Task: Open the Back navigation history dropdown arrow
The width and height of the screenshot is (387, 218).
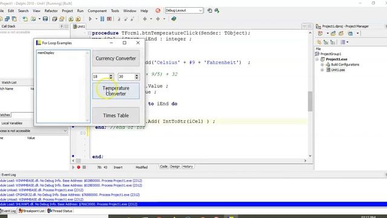Action: click(x=151, y=19)
